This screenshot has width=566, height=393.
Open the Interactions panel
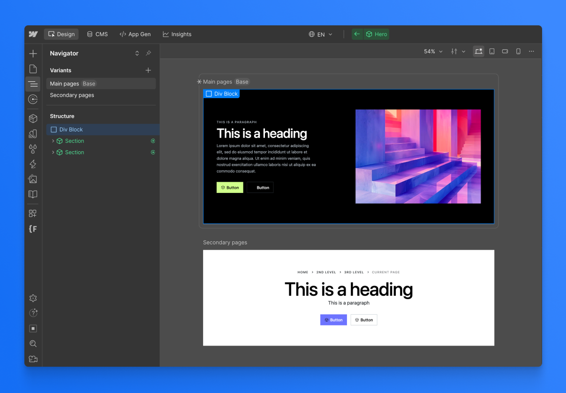point(33,164)
